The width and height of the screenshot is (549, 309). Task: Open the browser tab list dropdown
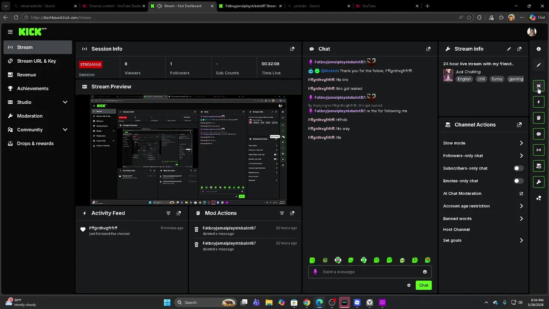pos(6,6)
